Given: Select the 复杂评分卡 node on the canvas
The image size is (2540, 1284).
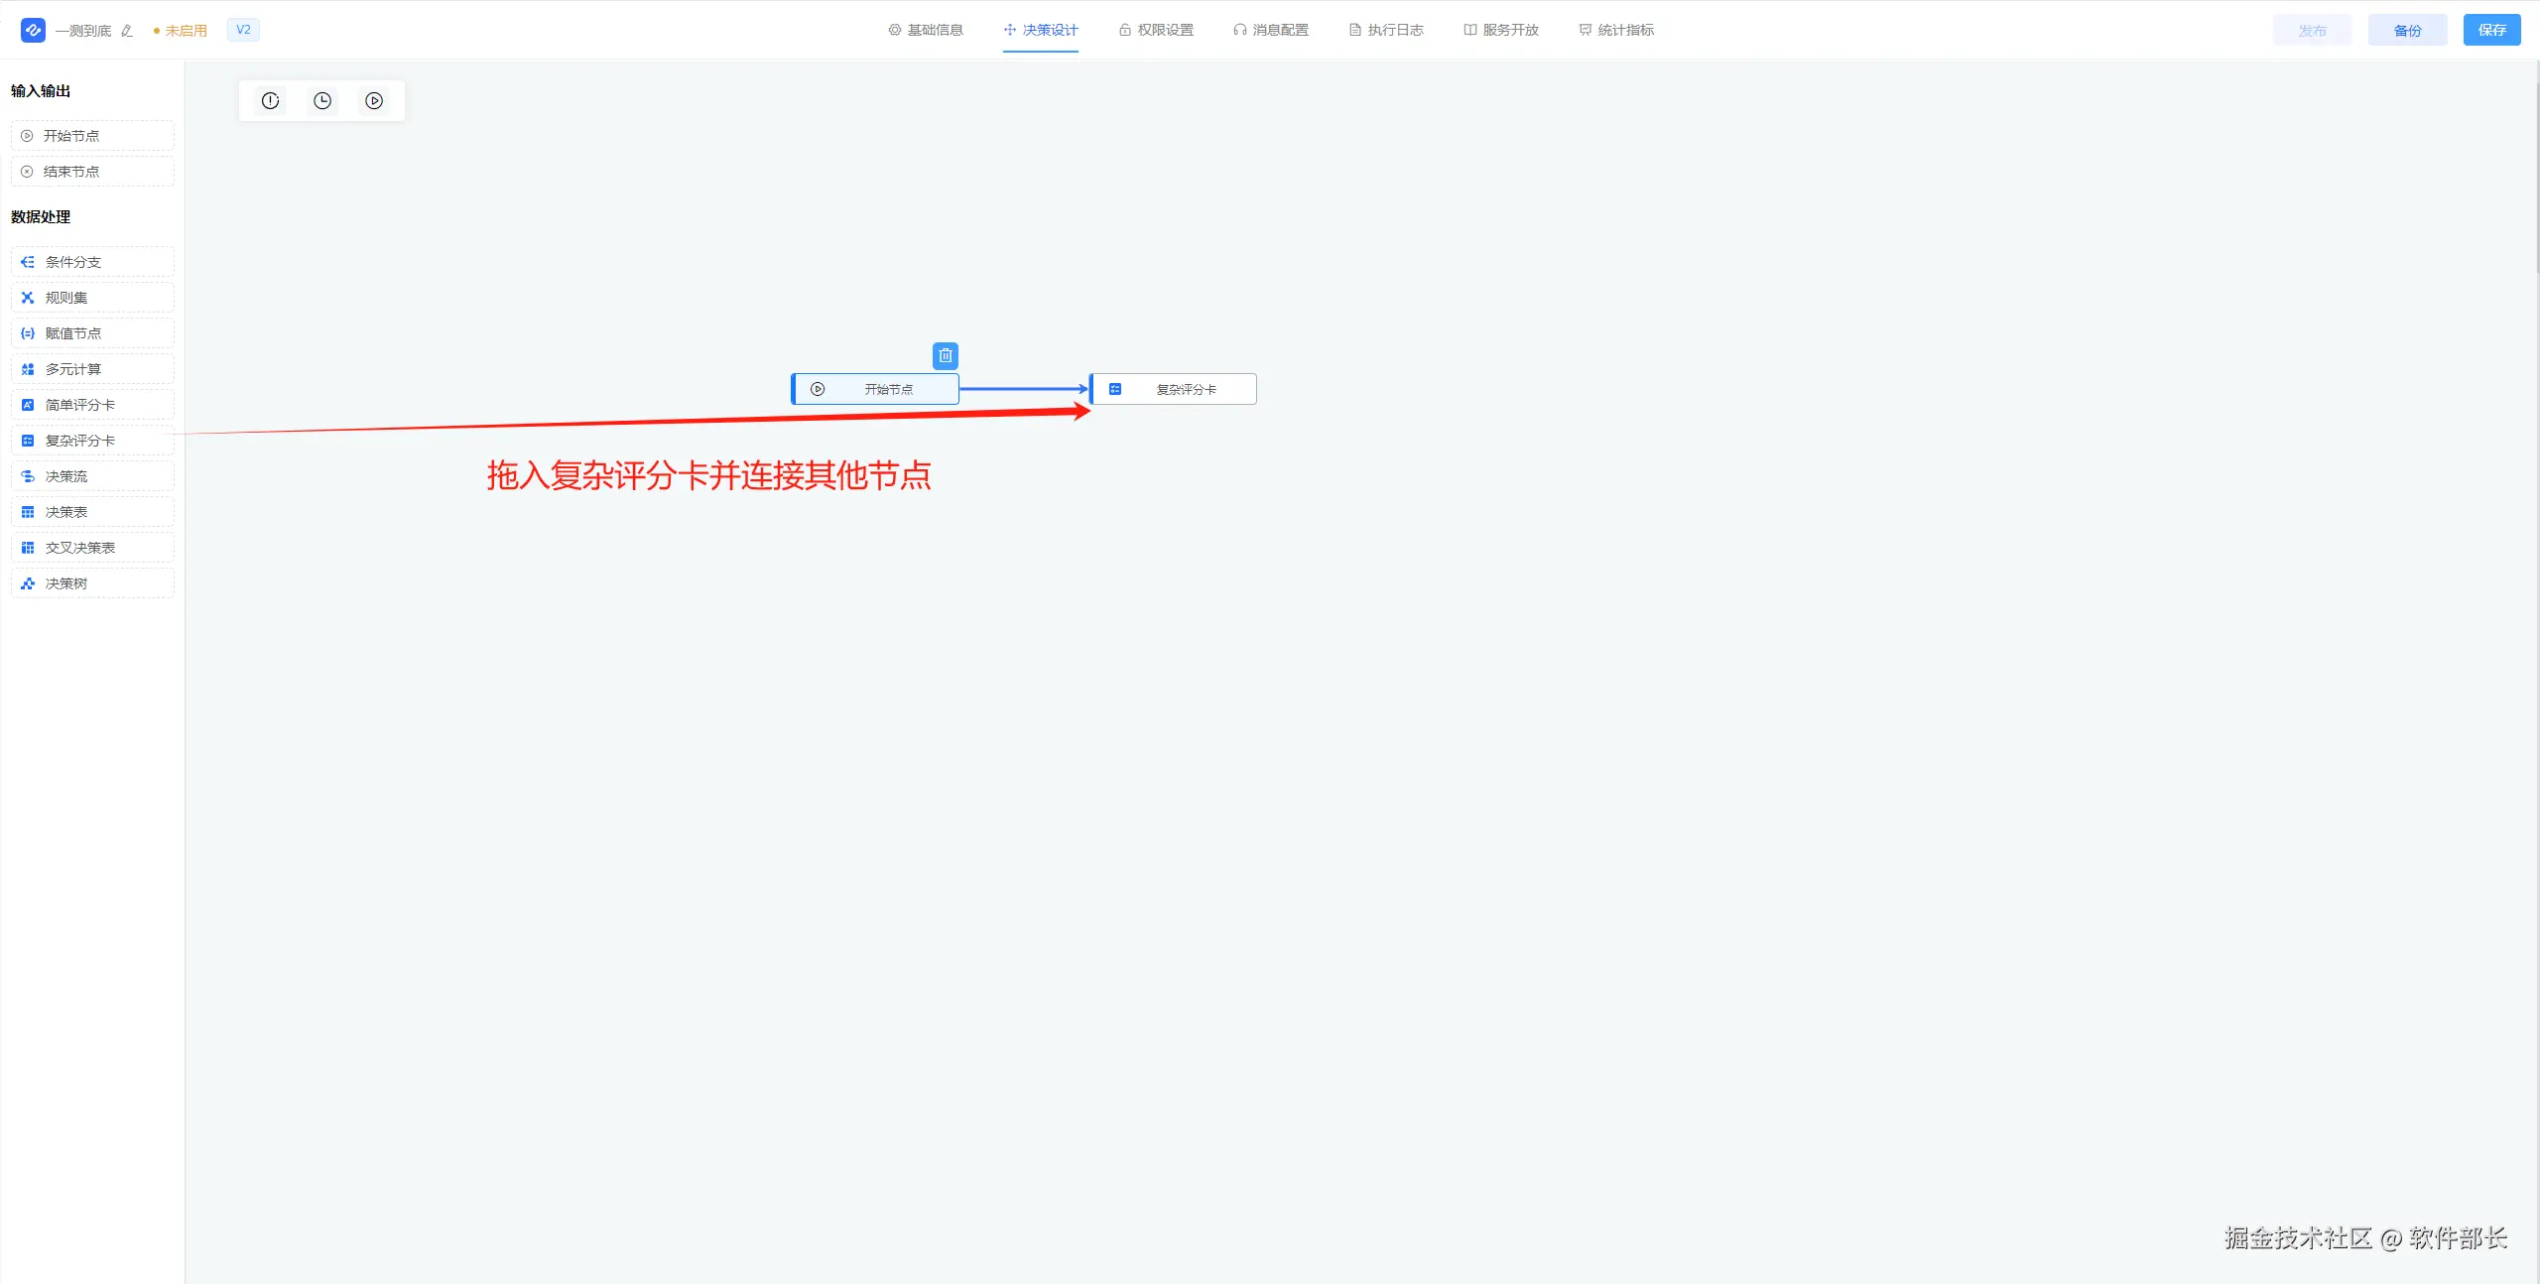Looking at the screenshot, I should click(1175, 389).
